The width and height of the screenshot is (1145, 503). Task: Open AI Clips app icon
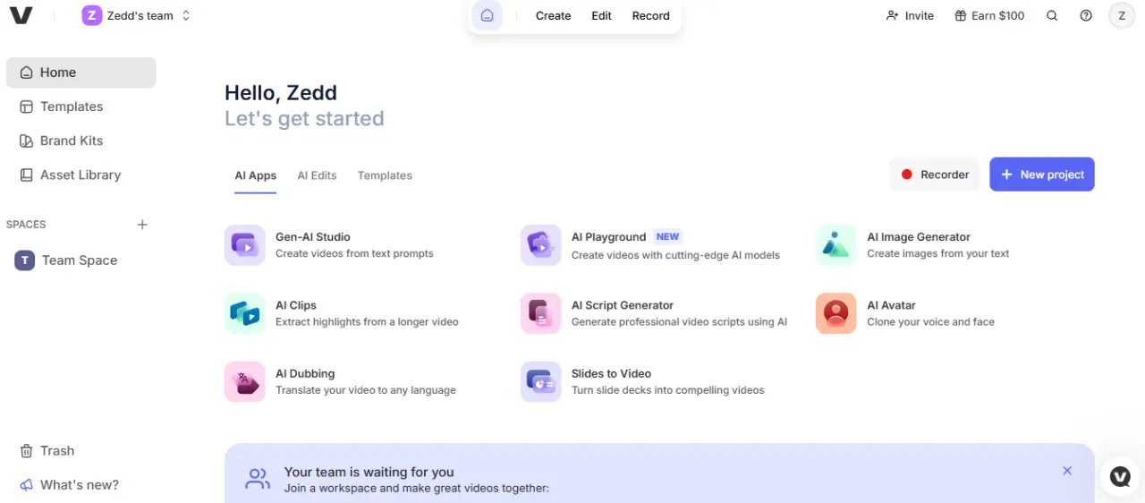click(x=245, y=313)
